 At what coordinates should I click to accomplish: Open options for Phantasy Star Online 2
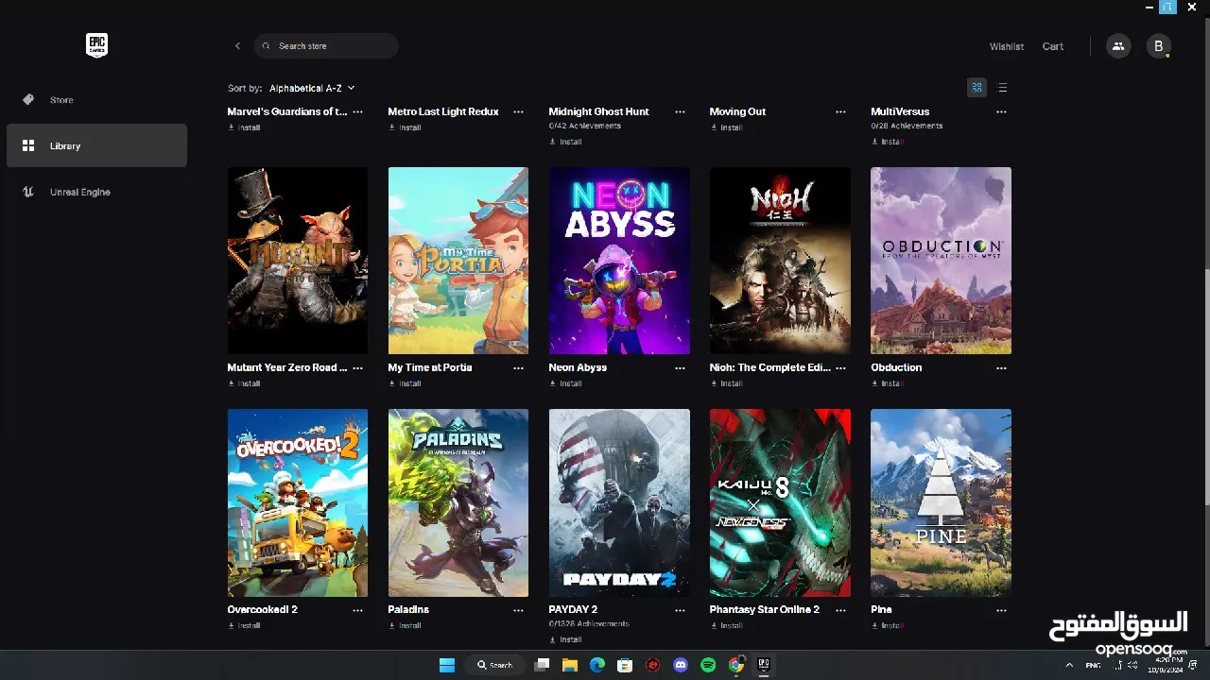pyautogui.click(x=840, y=610)
